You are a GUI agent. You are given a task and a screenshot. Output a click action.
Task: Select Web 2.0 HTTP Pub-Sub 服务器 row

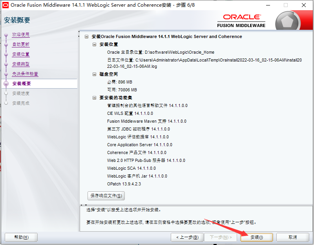point(146,160)
